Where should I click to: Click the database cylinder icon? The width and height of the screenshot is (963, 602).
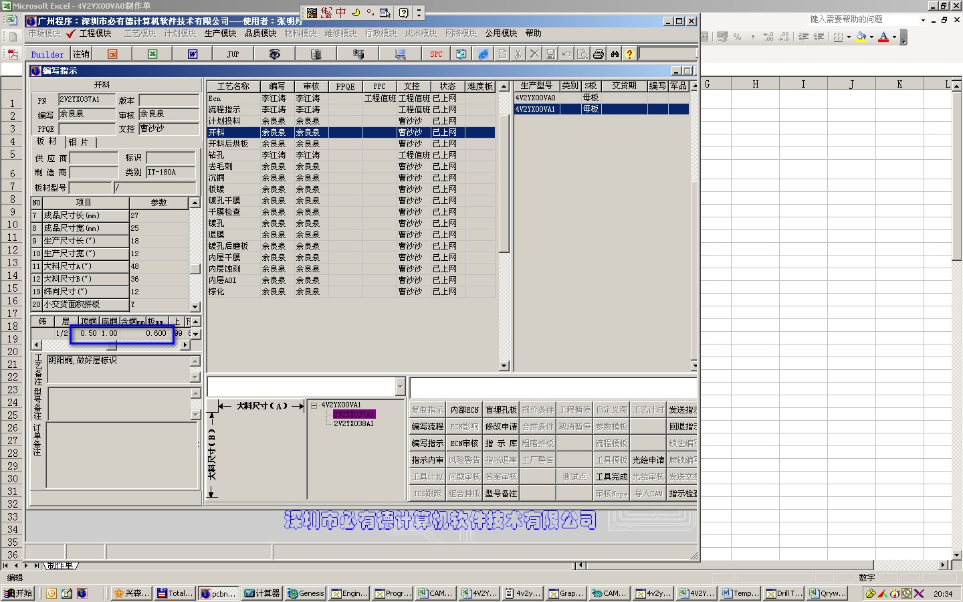(x=316, y=54)
